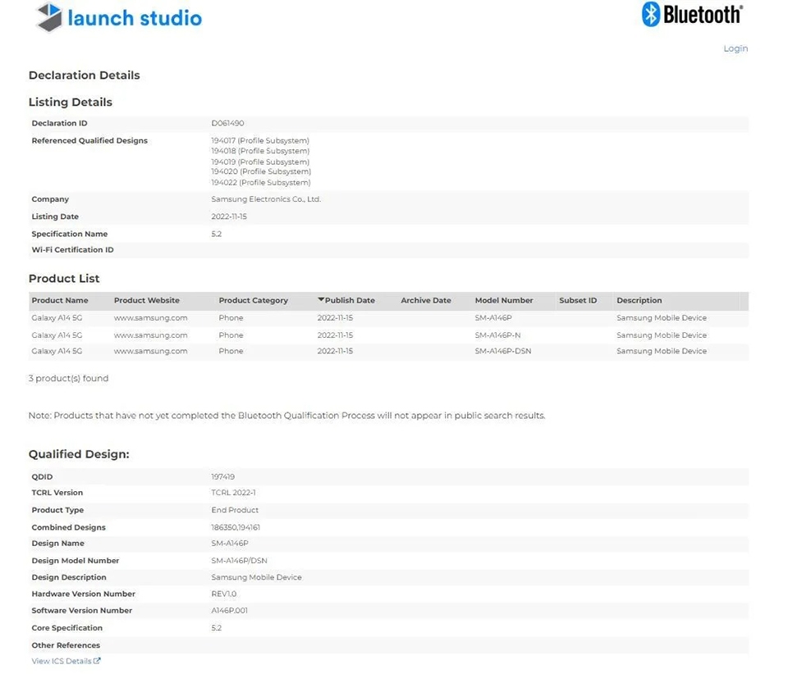
Task: Select referenced design 194018 (Profile Subsystem)
Action: 260,151
